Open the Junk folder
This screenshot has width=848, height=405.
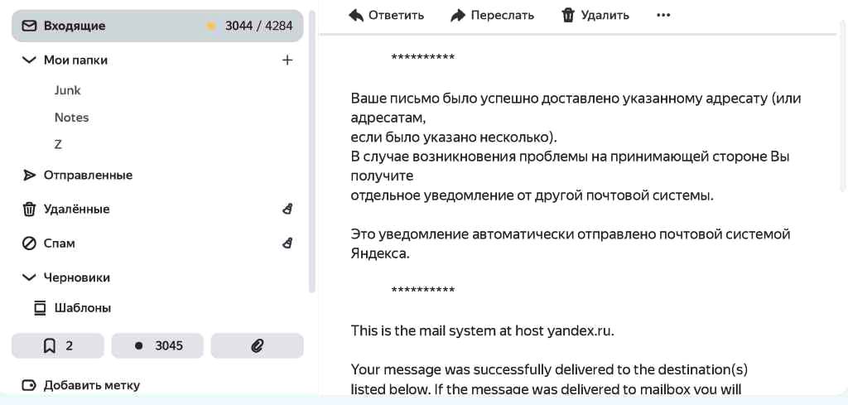(68, 90)
